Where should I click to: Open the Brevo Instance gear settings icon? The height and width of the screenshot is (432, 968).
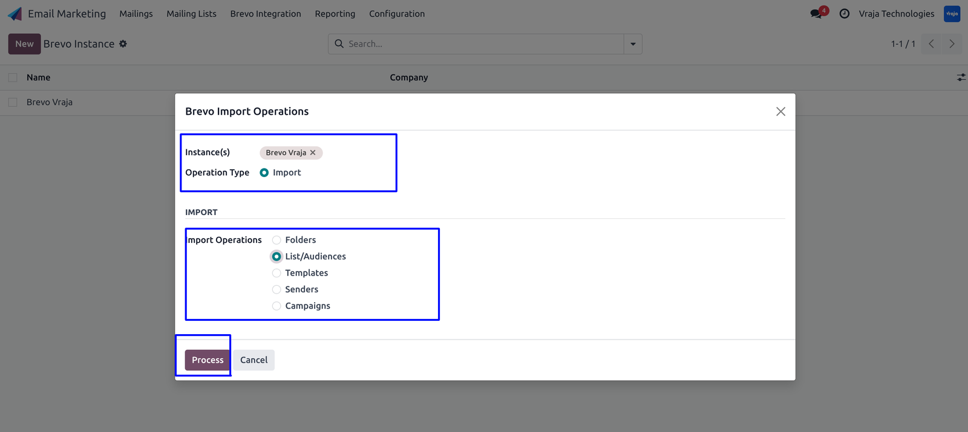tap(123, 44)
